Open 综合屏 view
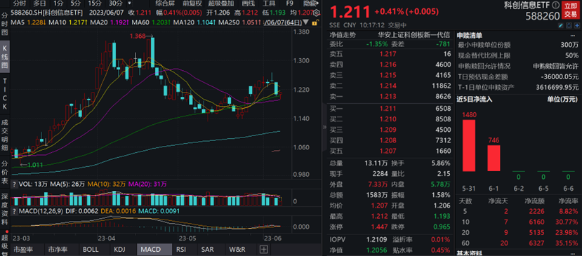The width and height of the screenshot is (582, 256). (166, 4)
